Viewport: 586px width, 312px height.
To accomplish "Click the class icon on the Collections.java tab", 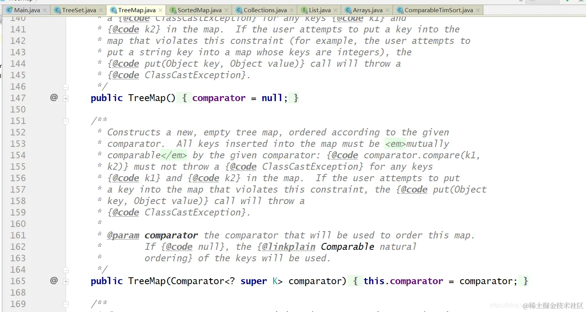I will 239,10.
